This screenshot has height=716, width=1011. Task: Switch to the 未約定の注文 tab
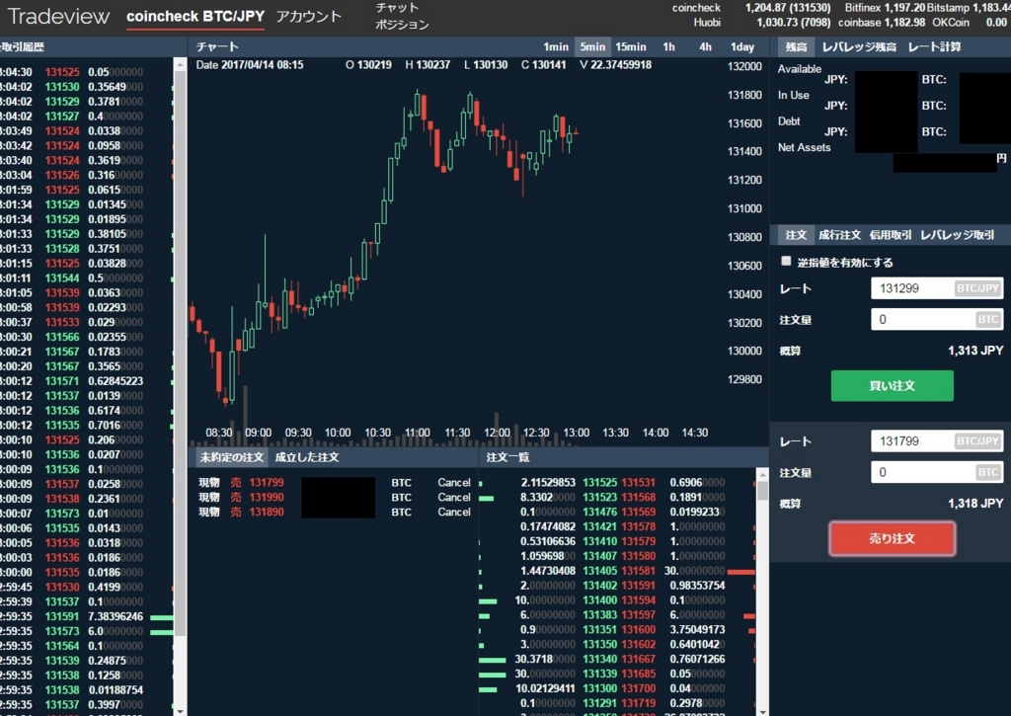231,457
